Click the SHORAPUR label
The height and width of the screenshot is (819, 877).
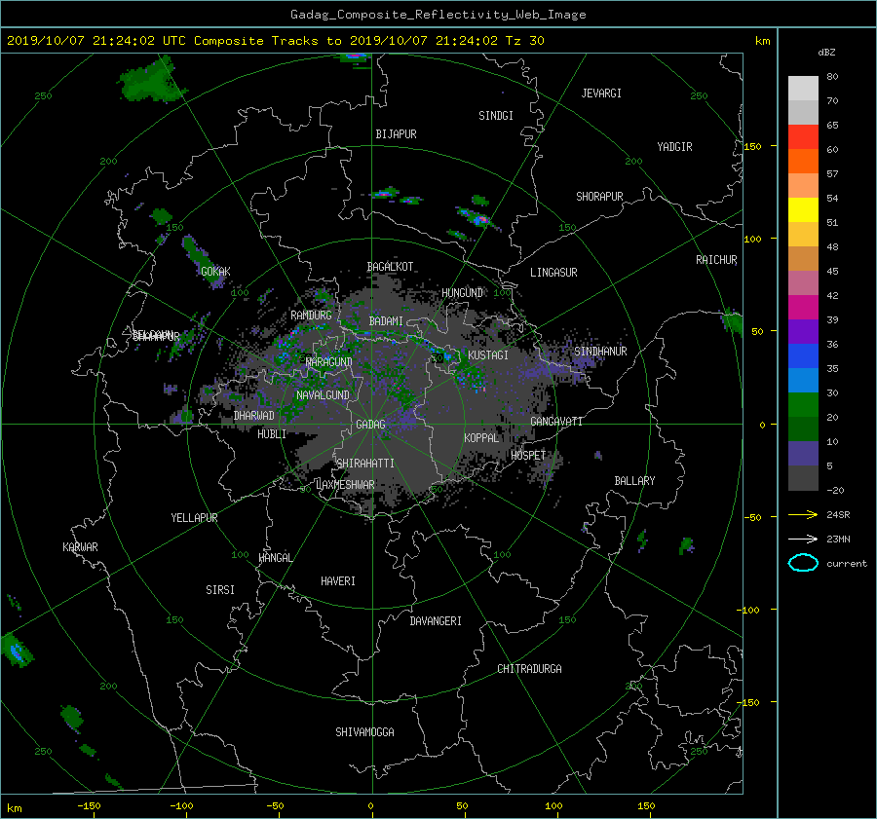599,197
